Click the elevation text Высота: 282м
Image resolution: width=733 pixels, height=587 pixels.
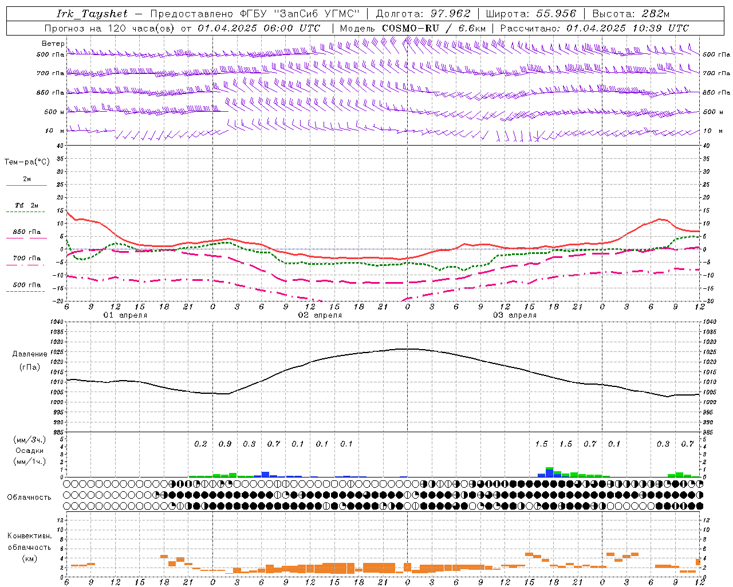(x=631, y=14)
